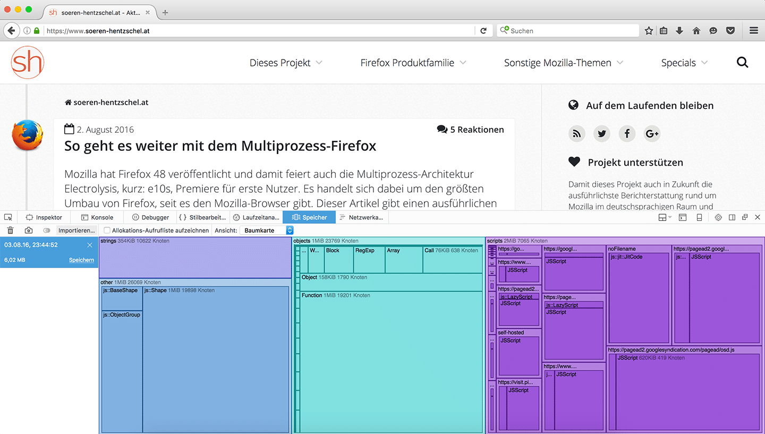Take a heap snapshot with camera icon
This screenshot has width=765, height=434.
pyautogui.click(x=29, y=231)
